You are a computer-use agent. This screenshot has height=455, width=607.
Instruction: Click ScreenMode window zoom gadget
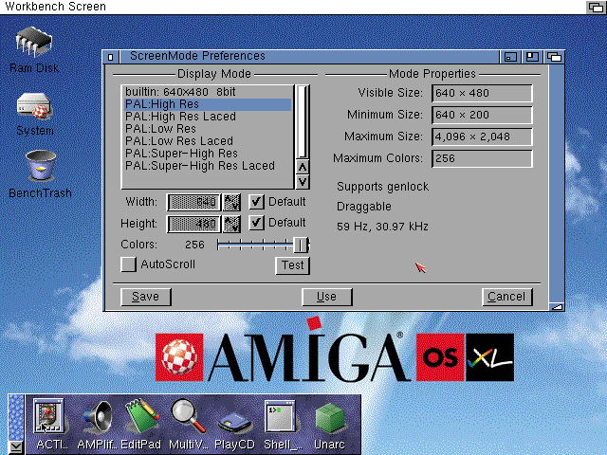(532, 57)
